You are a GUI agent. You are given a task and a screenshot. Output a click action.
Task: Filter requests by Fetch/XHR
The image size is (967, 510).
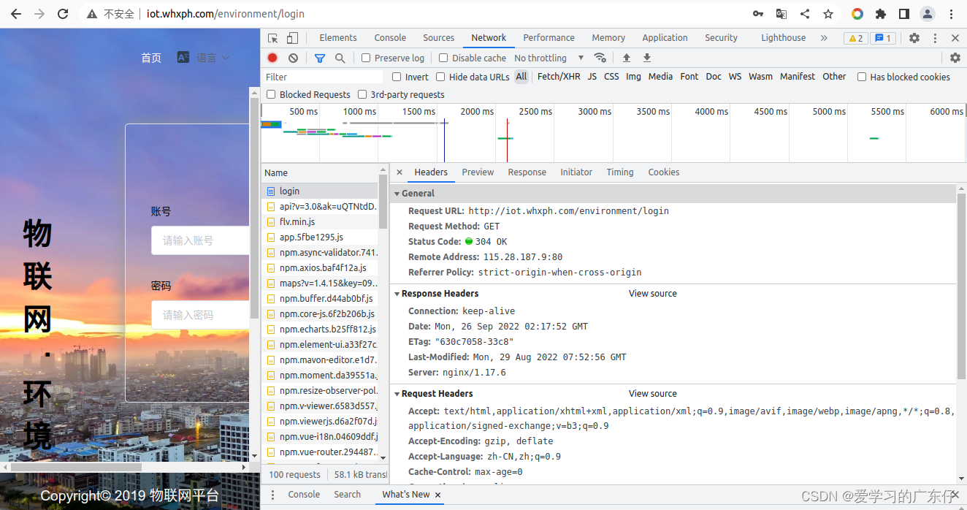click(x=559, y=77)
